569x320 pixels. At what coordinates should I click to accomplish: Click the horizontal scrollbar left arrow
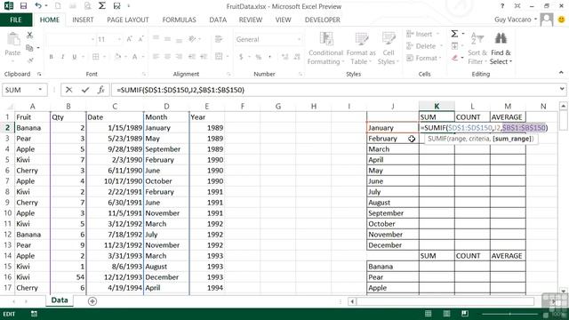point(352,301)
